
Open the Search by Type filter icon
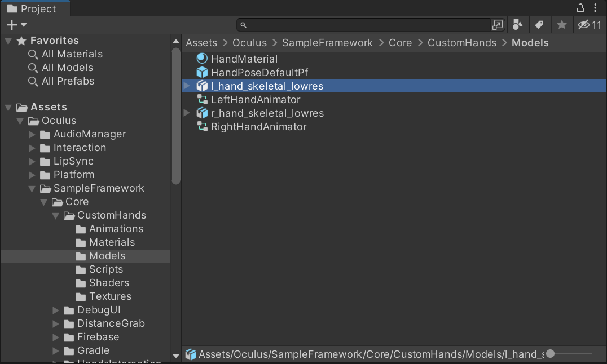(x=517, y=25)
